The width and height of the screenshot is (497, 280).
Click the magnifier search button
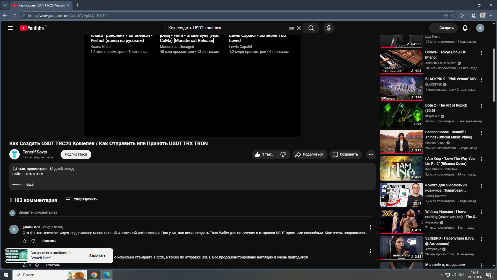coord(311,28)
